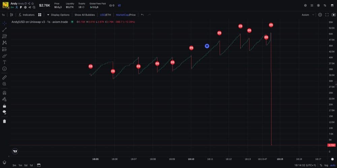Hide all drawings on chart
This screenshot has height=168, width=337.
point(4,112)
